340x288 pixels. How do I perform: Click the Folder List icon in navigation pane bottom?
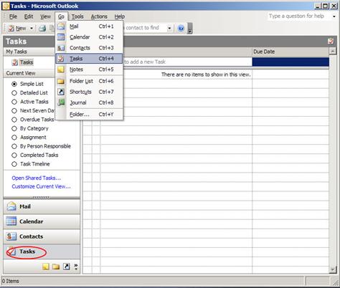(x=56, y=267)
